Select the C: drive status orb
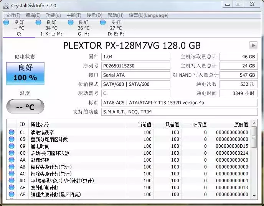 pyautogui.click(x=6, y=23)
